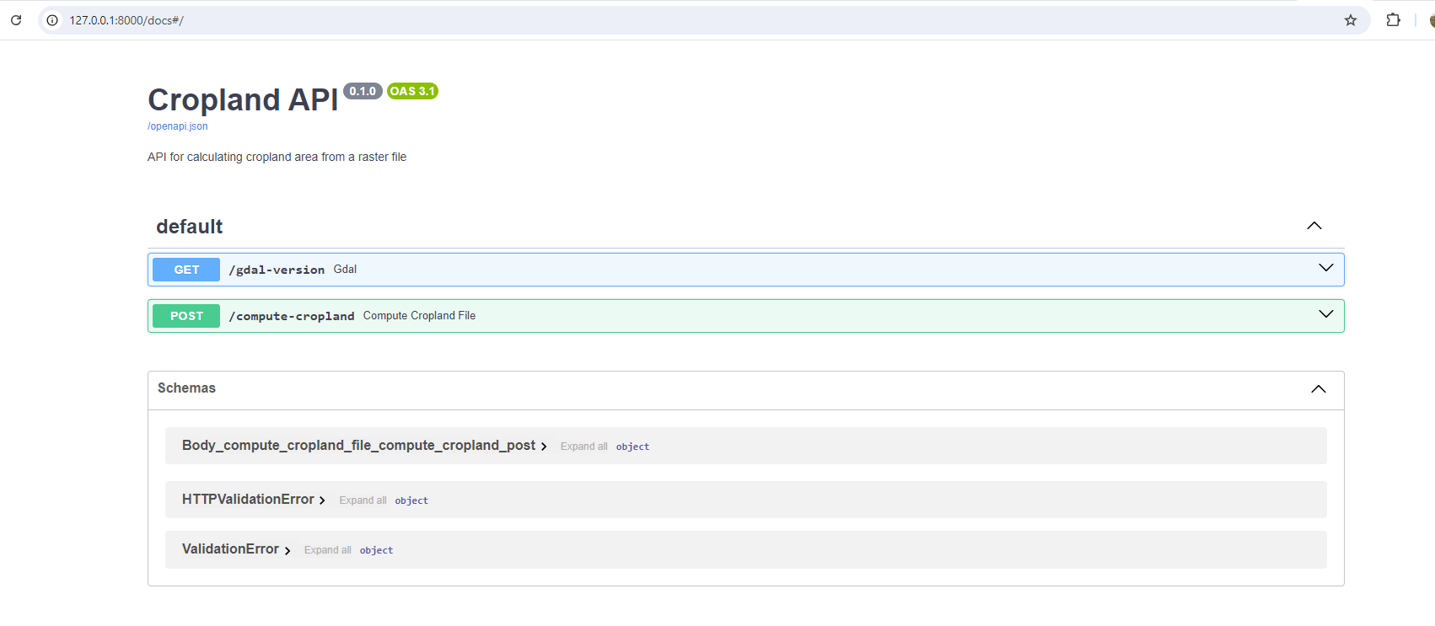Open the /compute-cropland path text
The width and height of the screenshot is (1435, 626).
(x=292, y=316)
